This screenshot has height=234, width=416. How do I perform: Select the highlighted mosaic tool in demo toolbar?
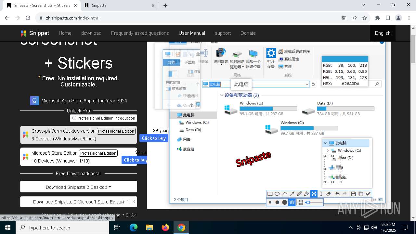(x=314, y=194)
